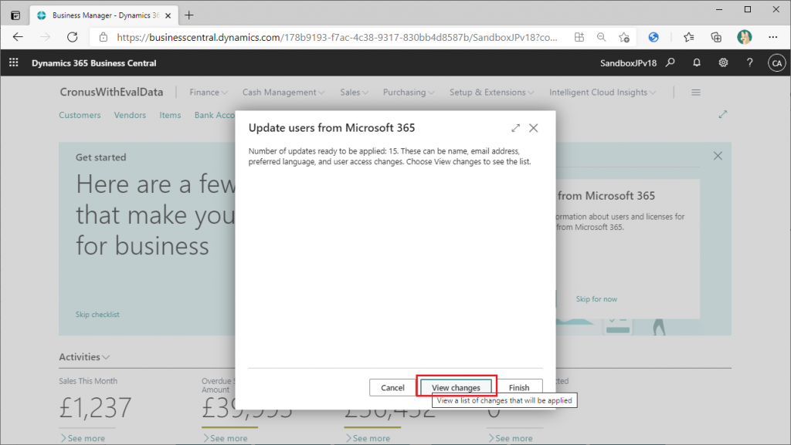This screenshot has width=791, height=445.
Task: Expand the Cash Management menu
Action: pos(283,93)
